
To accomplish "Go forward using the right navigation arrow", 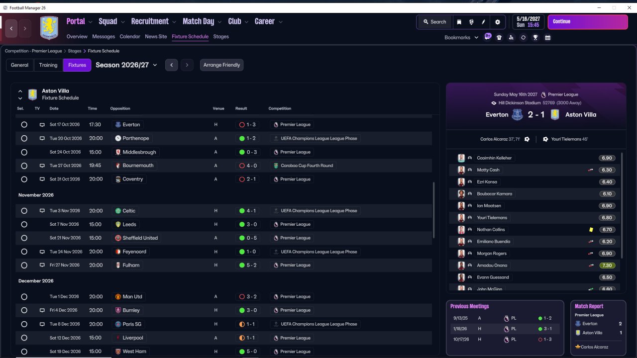I will pyautogui.click(x=25, y=29).
